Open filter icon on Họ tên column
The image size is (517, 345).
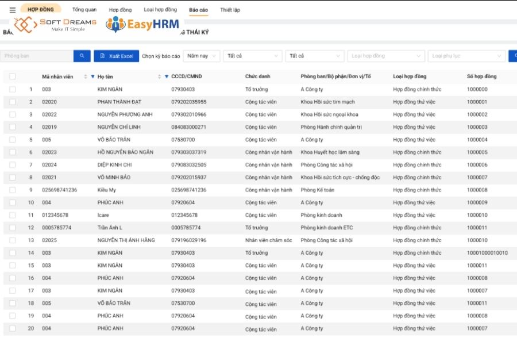click(167, 76)
